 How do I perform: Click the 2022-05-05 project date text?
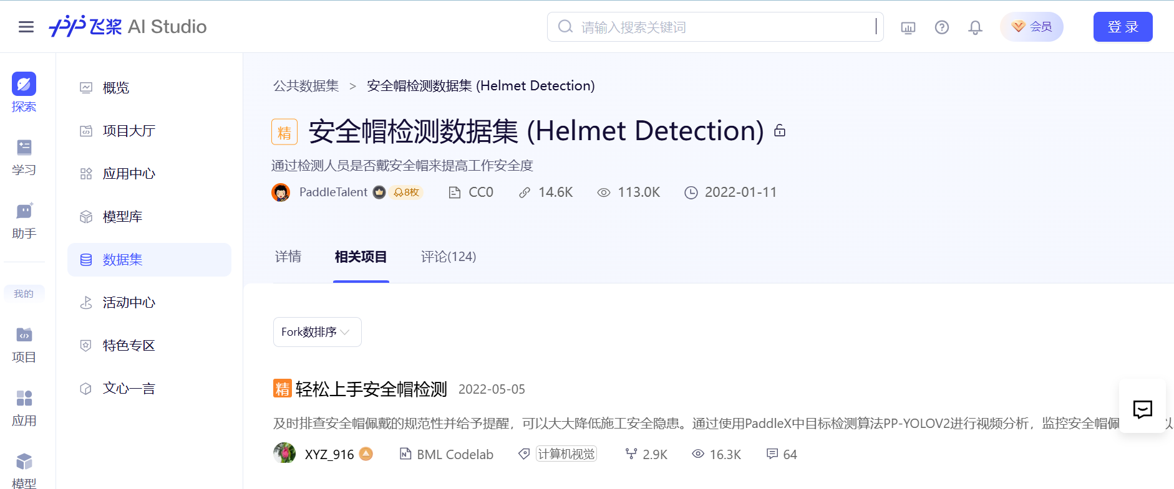pos(492,389)
